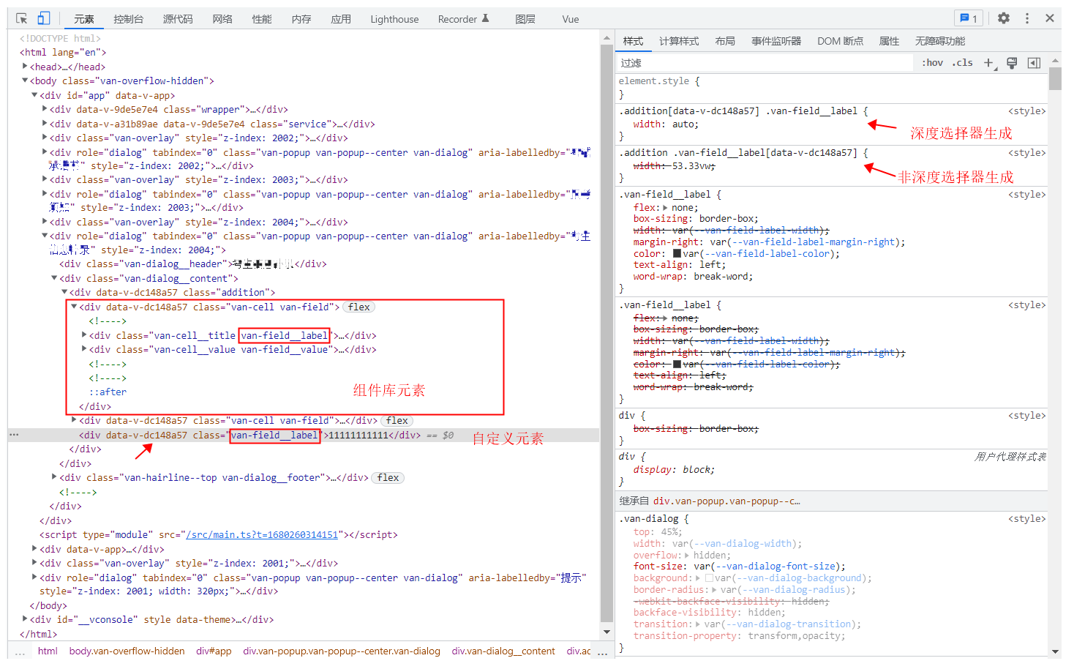This screenshot has width=1074, height=669.
Task: Click the flex badge on first van-field
Action: 358,307
